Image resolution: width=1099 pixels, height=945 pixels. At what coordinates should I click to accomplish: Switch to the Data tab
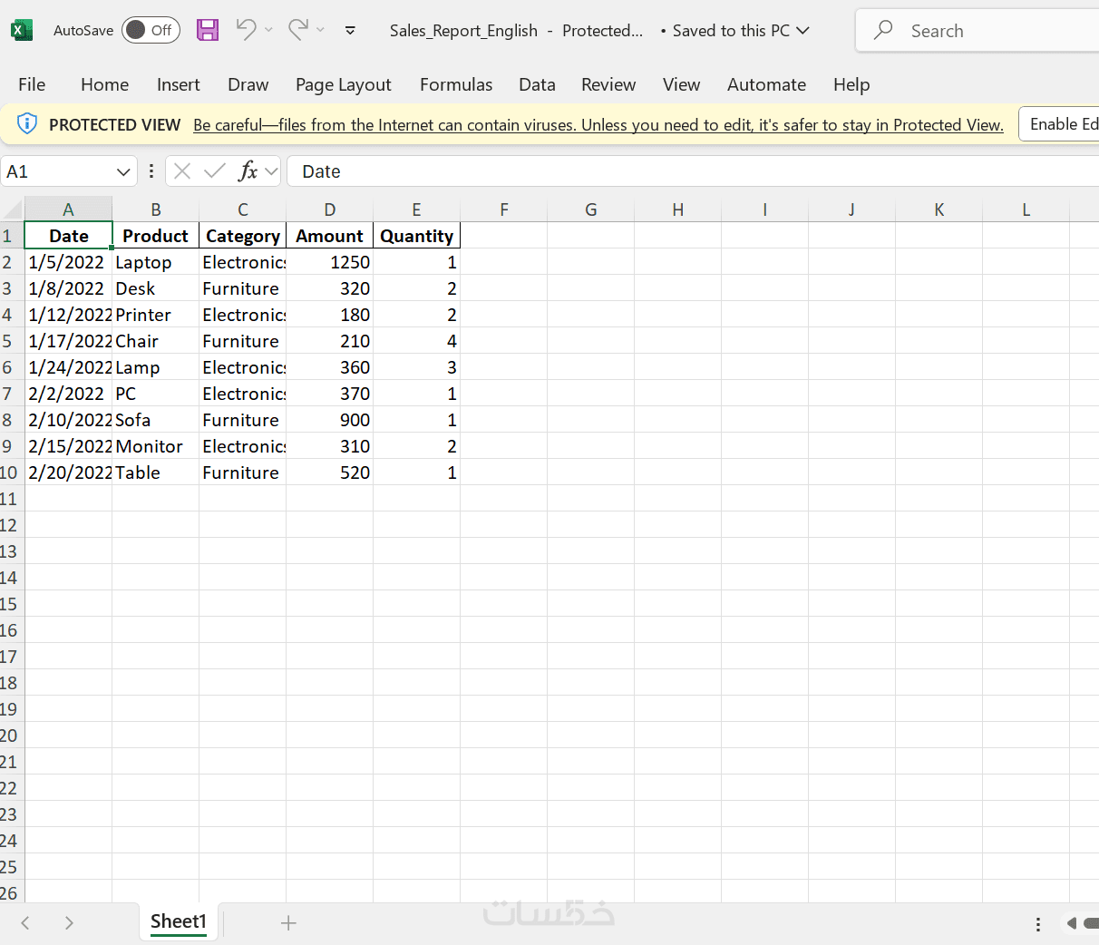pyautogui.click(x=537, y=84)
